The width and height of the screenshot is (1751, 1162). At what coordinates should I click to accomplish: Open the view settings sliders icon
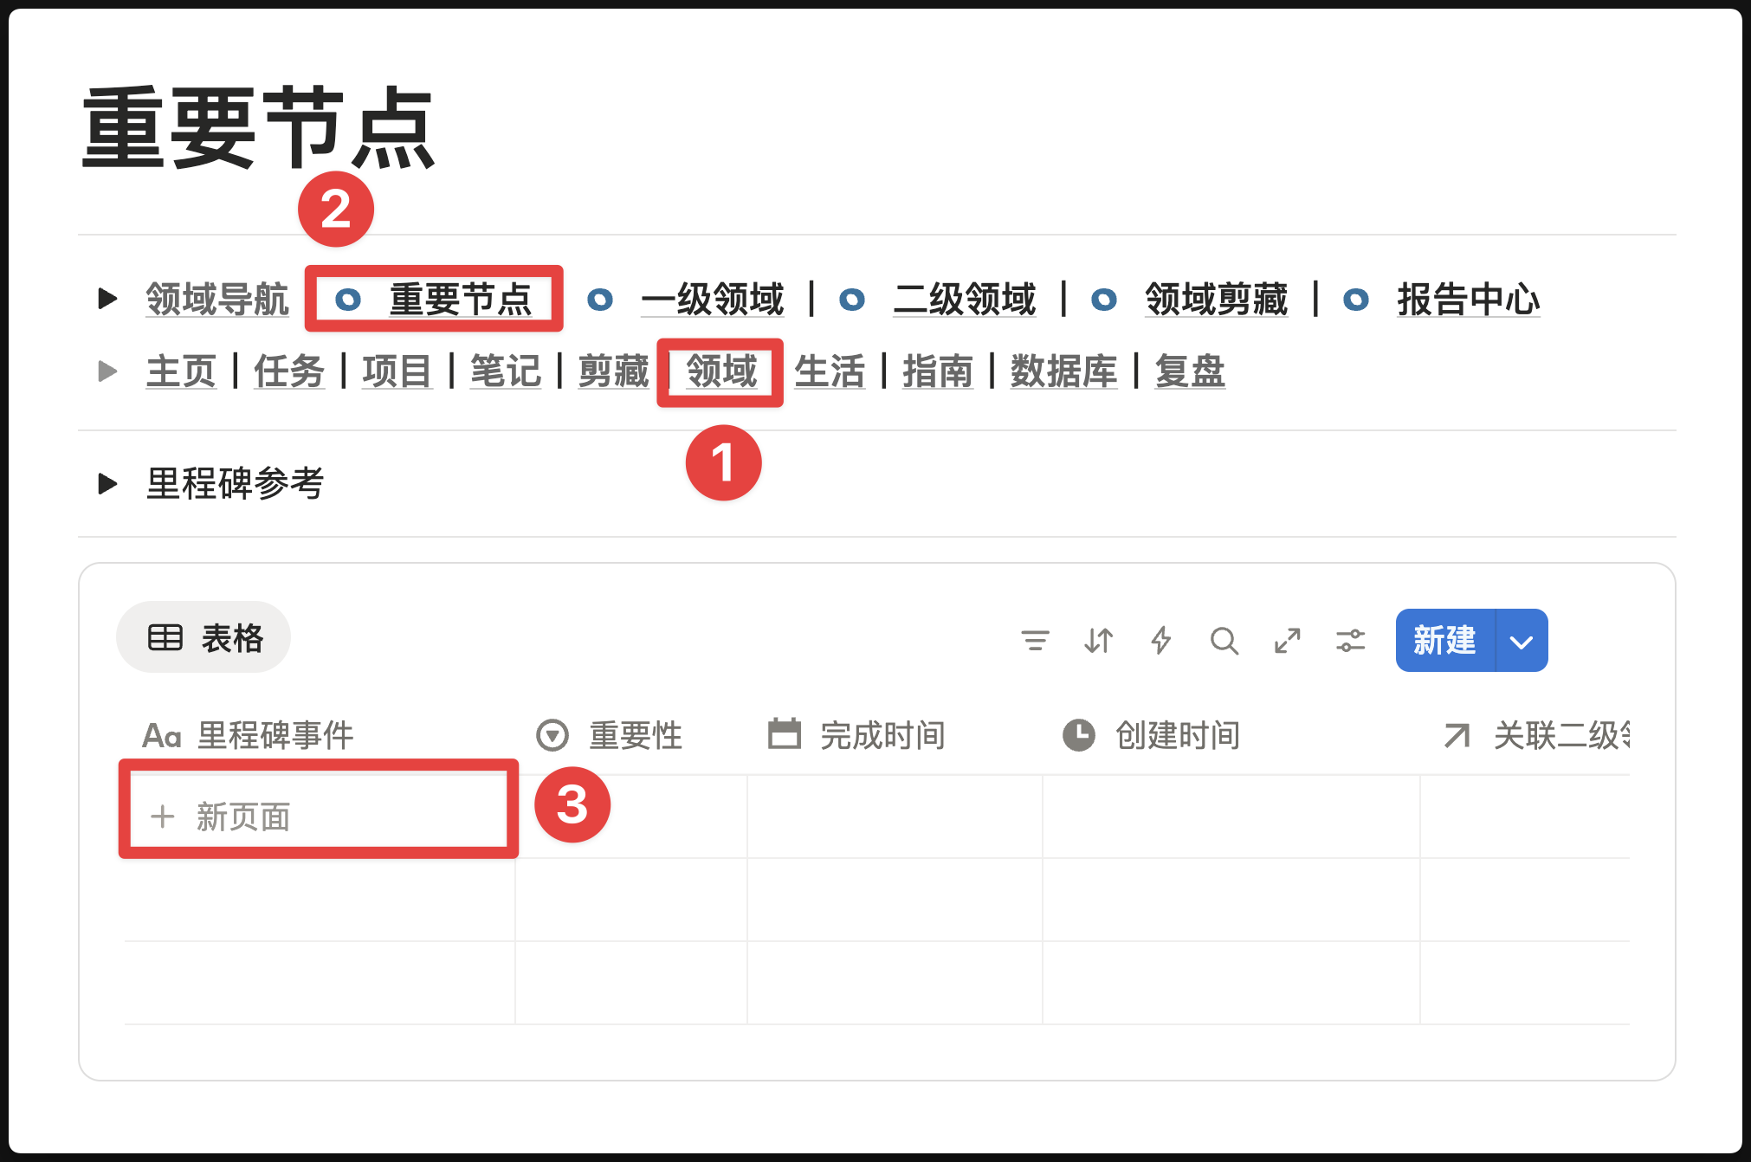pyautogui.click(x=1350, y=641)
